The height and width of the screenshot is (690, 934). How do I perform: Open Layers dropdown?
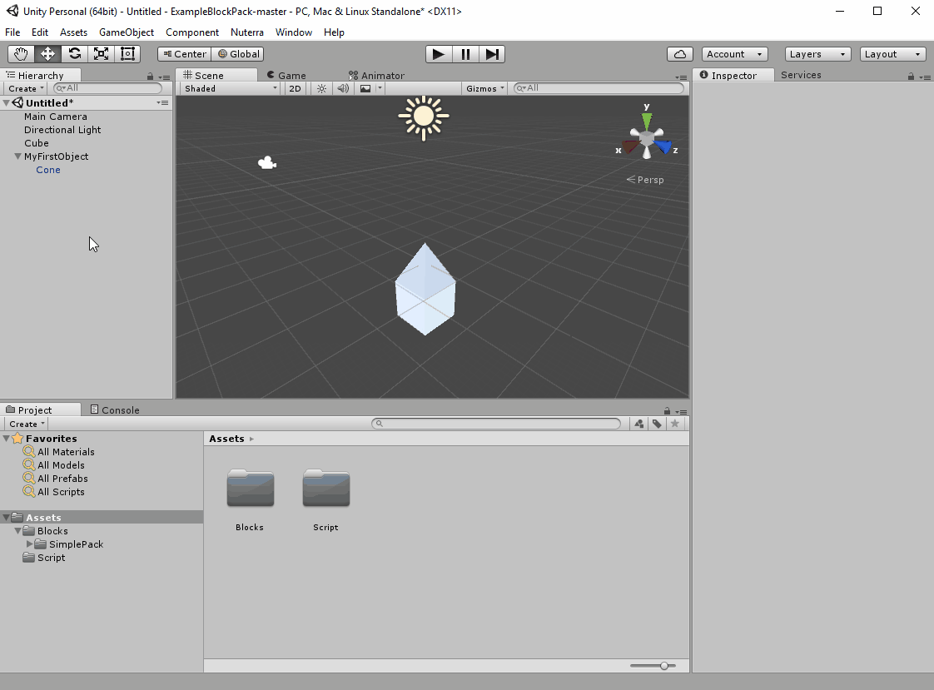(817, 54)
